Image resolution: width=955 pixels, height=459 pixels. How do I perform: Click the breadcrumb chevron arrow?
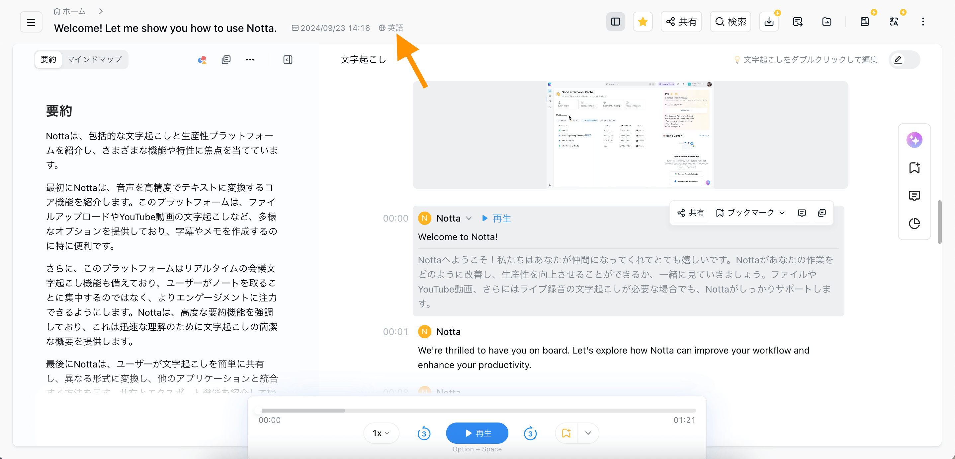(x=101, y=11)
